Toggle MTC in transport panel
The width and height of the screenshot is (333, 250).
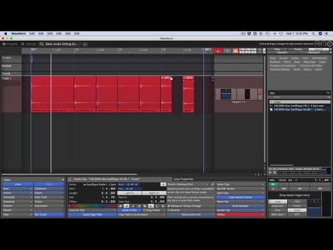[297, 215]
